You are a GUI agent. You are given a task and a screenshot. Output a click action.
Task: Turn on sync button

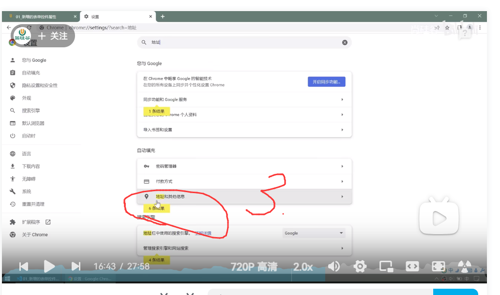point(327,82)
